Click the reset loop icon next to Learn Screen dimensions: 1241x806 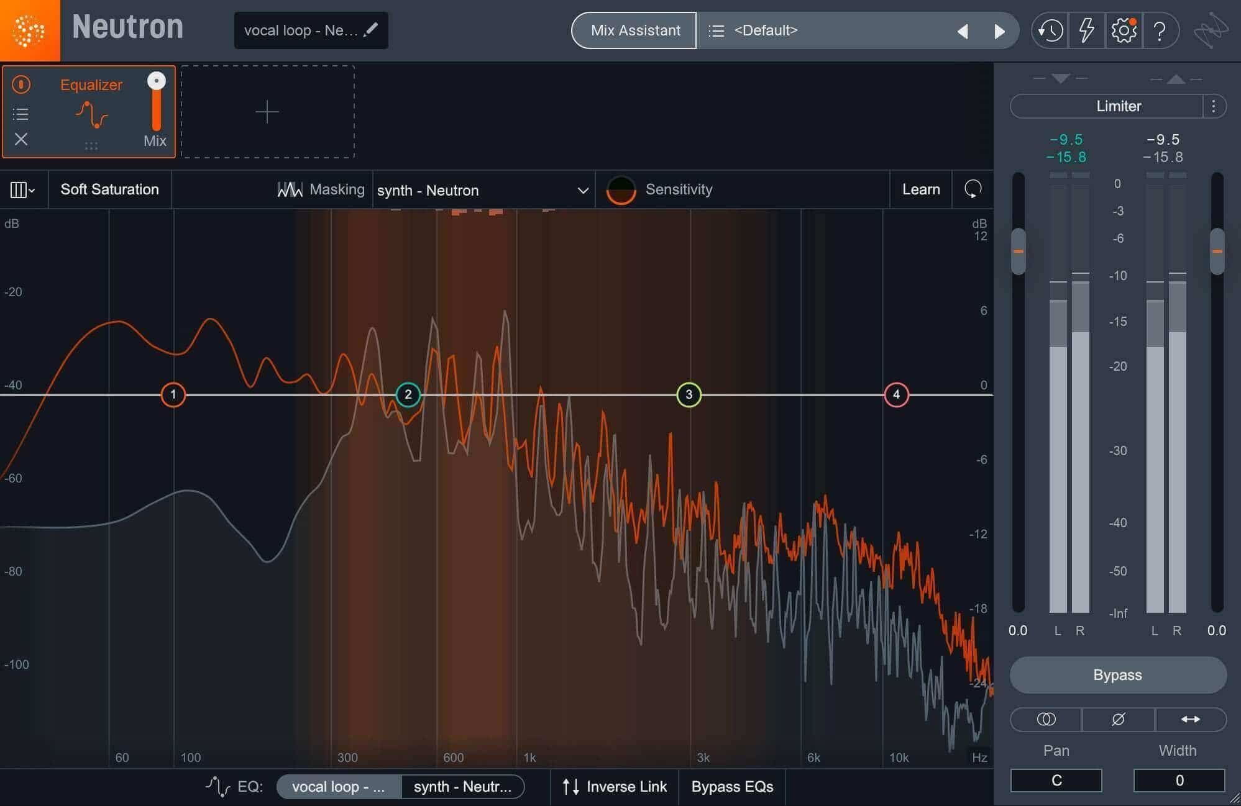click(973, 189)
